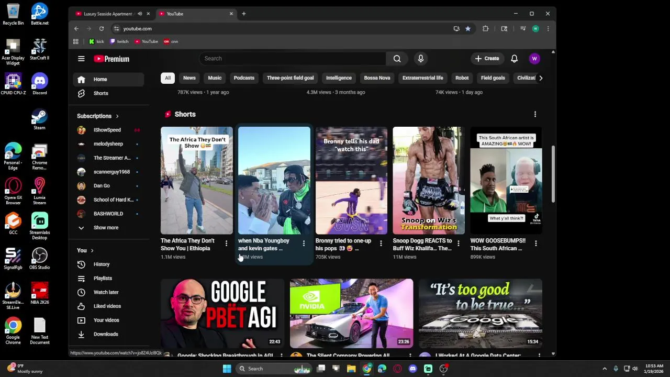Image resolution: width=670 pixels, height=377 pixels.
Task: Expand the Subscriptions section
Action: [98, 116]
